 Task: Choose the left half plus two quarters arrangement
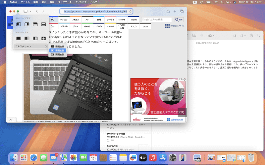click(x=35, y=38)
